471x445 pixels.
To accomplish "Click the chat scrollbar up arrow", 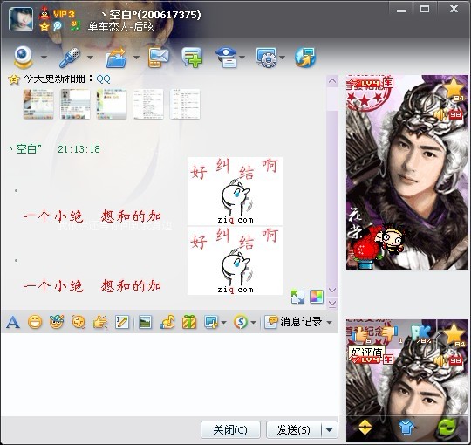I will tap(332, 81).
